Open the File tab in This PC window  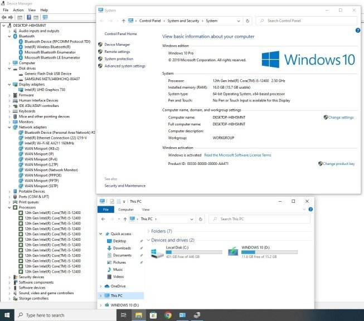106,210
